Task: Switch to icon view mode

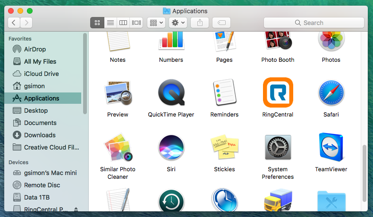Action: 97,23
